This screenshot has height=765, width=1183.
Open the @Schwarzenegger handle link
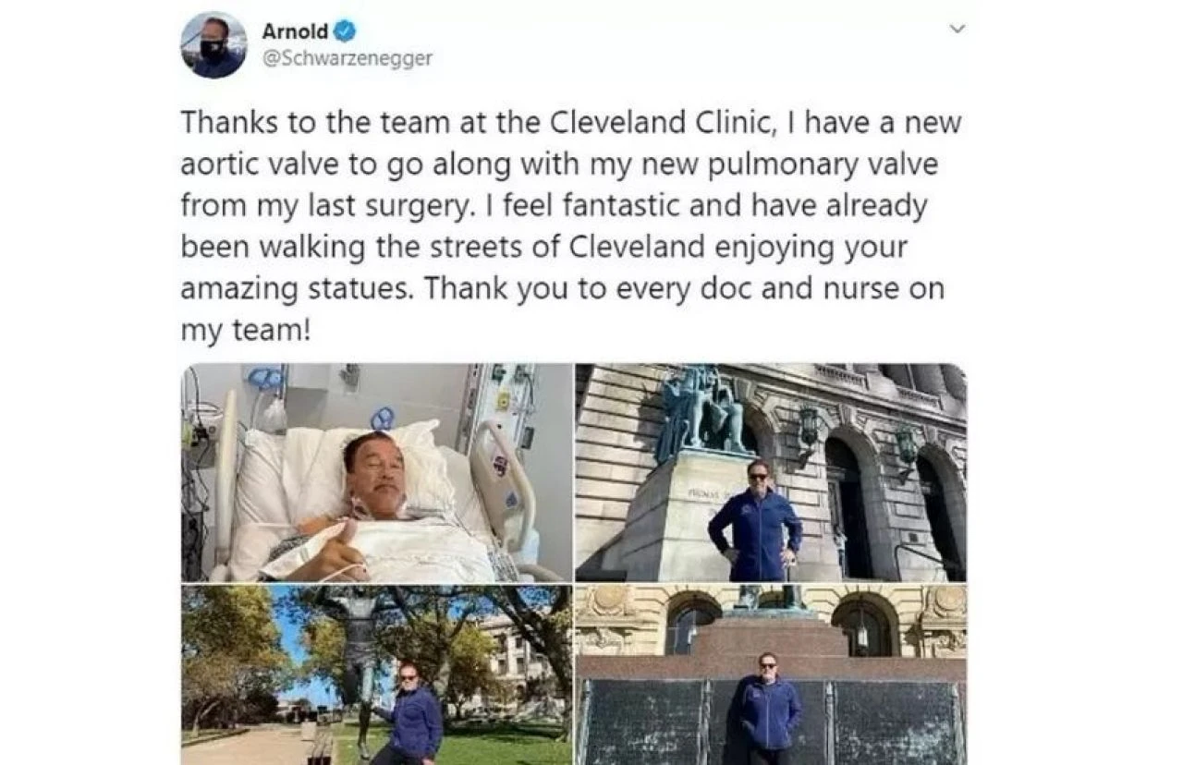[x=347, y=58]
